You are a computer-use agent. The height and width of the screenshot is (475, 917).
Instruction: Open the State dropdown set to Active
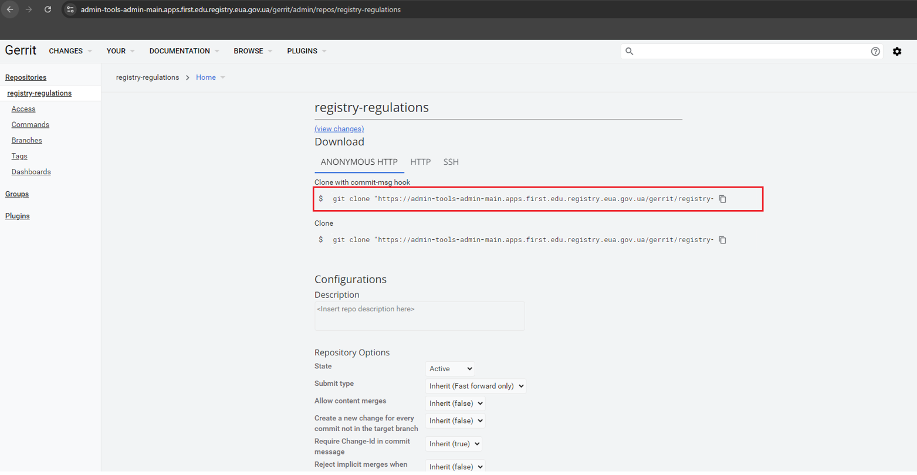click(x=450, y=369)
